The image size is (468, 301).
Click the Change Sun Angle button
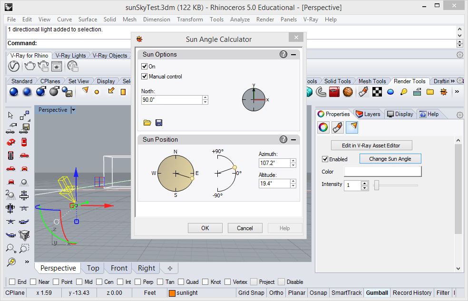pyautogui.click(x=390, y=159)
